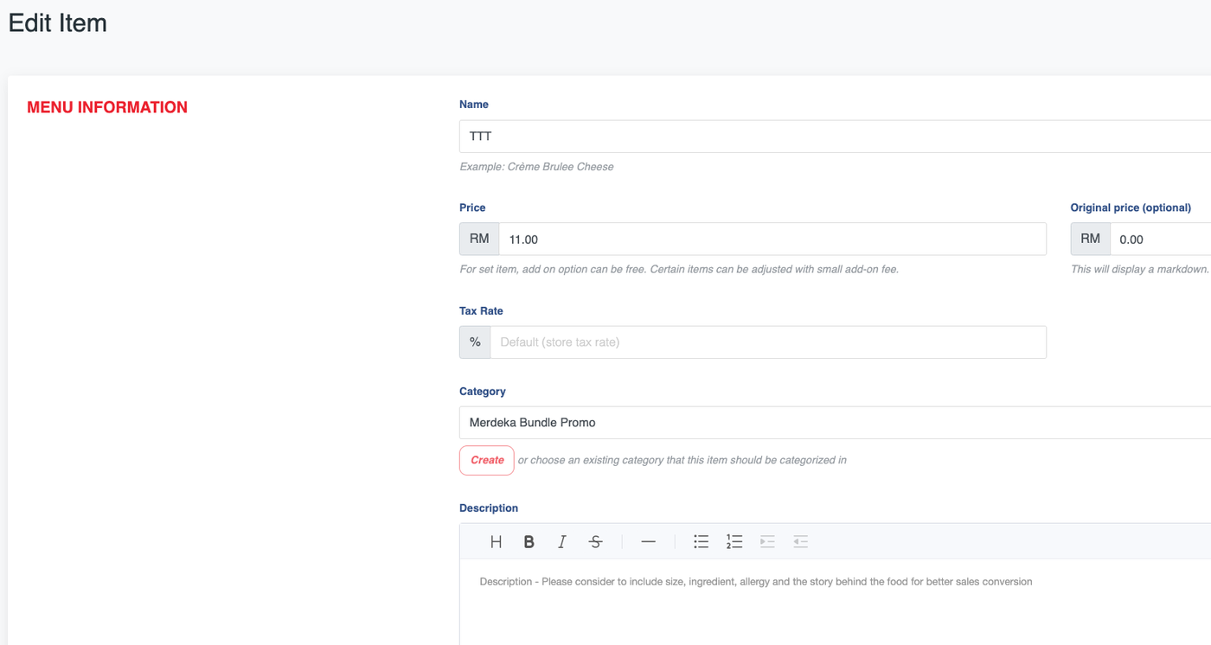Start a bulleted list in description
The height and width of the screenshot is (645, 1211).
(x=701, y=542)
